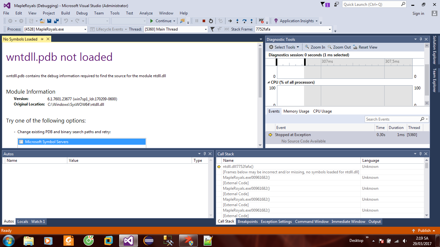The width and height of the screenshot is (440, 247).
Task: Open the Diagnostic Tools window position dropdown
Action: (x=416, y=39)
